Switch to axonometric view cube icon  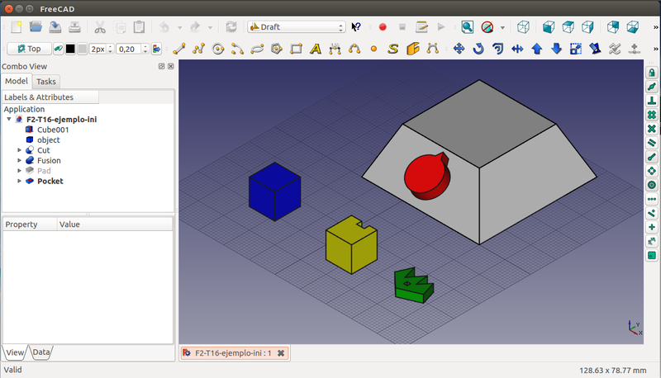point(523,26)
